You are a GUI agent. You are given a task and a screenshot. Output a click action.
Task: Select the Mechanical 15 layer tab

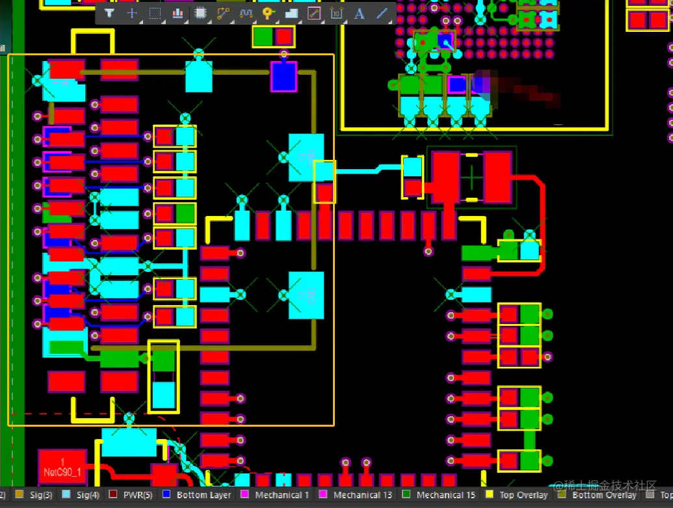(439, 495)
